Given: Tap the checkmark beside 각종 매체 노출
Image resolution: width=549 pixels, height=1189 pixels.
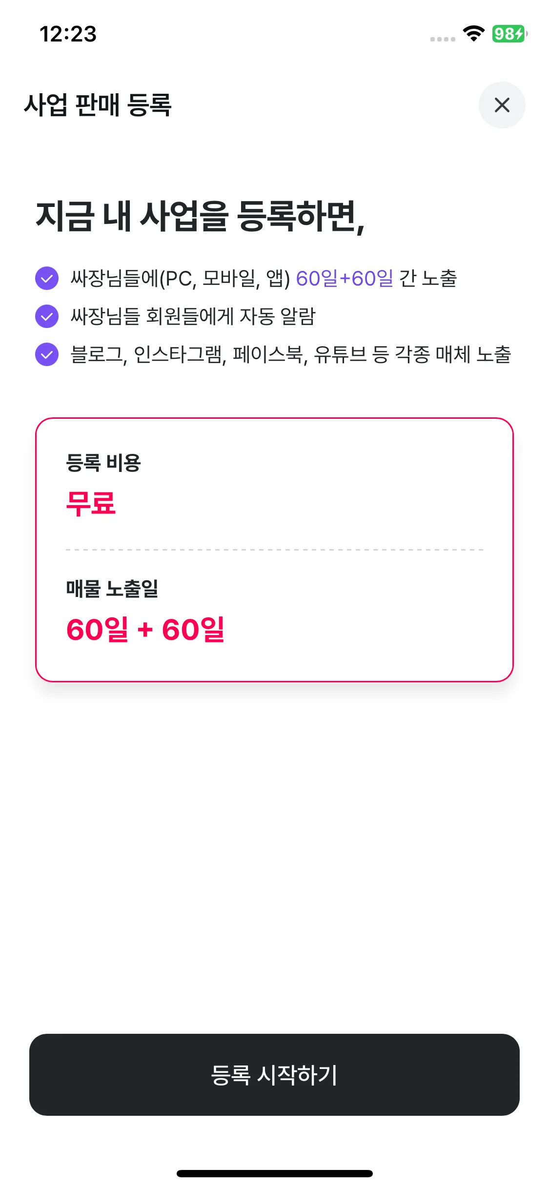Looking at the screenshot, I should click(x=47, y=354).
